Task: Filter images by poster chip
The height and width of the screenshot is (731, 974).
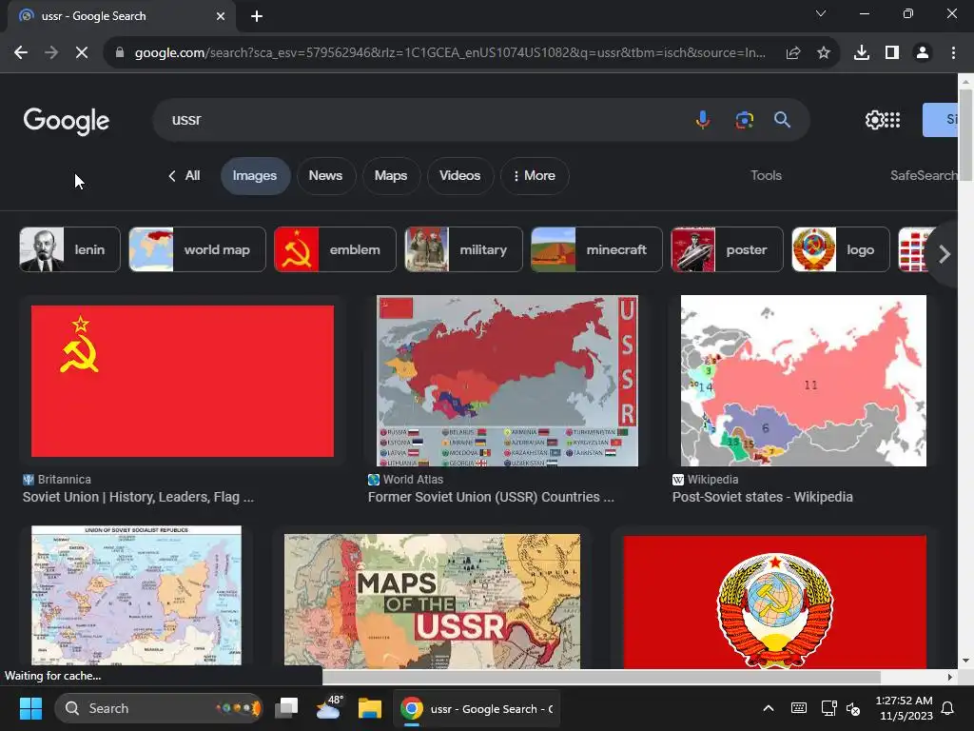Action: (x=727, y=249)
